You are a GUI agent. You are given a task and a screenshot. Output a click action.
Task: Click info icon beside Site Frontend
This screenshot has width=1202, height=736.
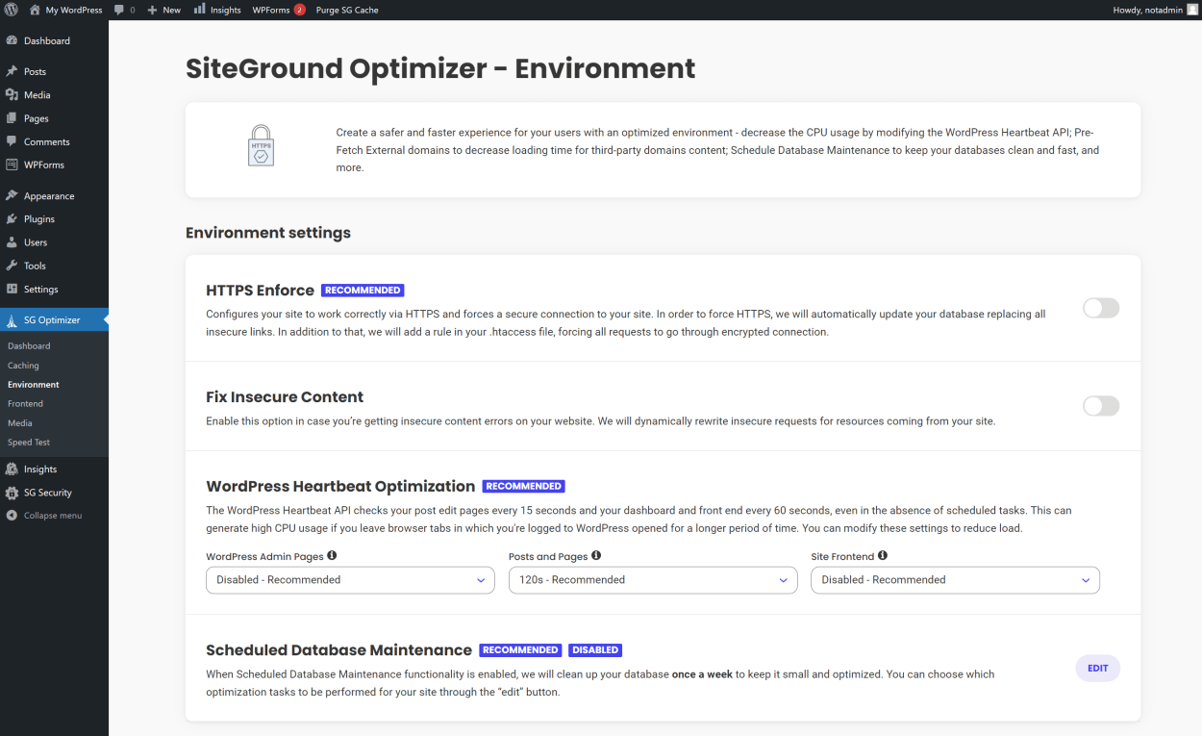(883, 556)
